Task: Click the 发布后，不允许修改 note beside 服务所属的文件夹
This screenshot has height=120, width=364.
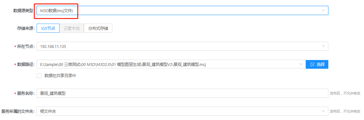Action: [345, 112]
